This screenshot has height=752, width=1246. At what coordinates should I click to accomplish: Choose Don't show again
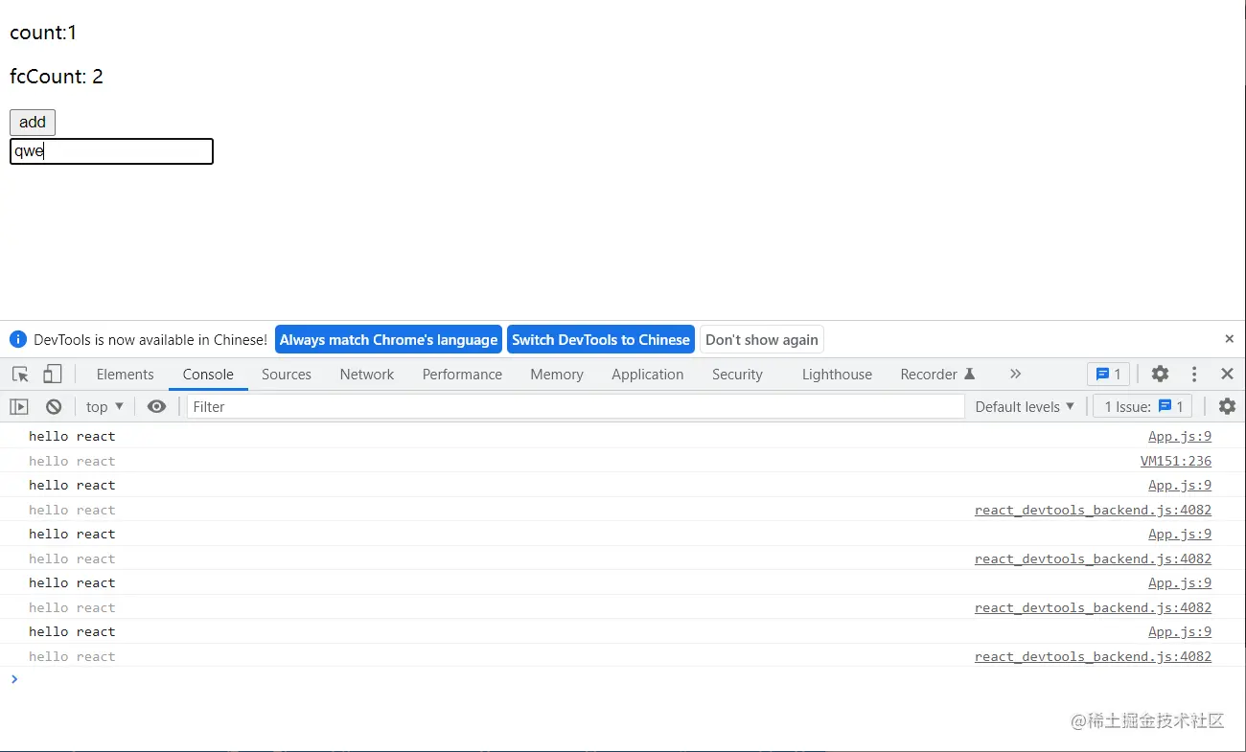coord(762,339)
